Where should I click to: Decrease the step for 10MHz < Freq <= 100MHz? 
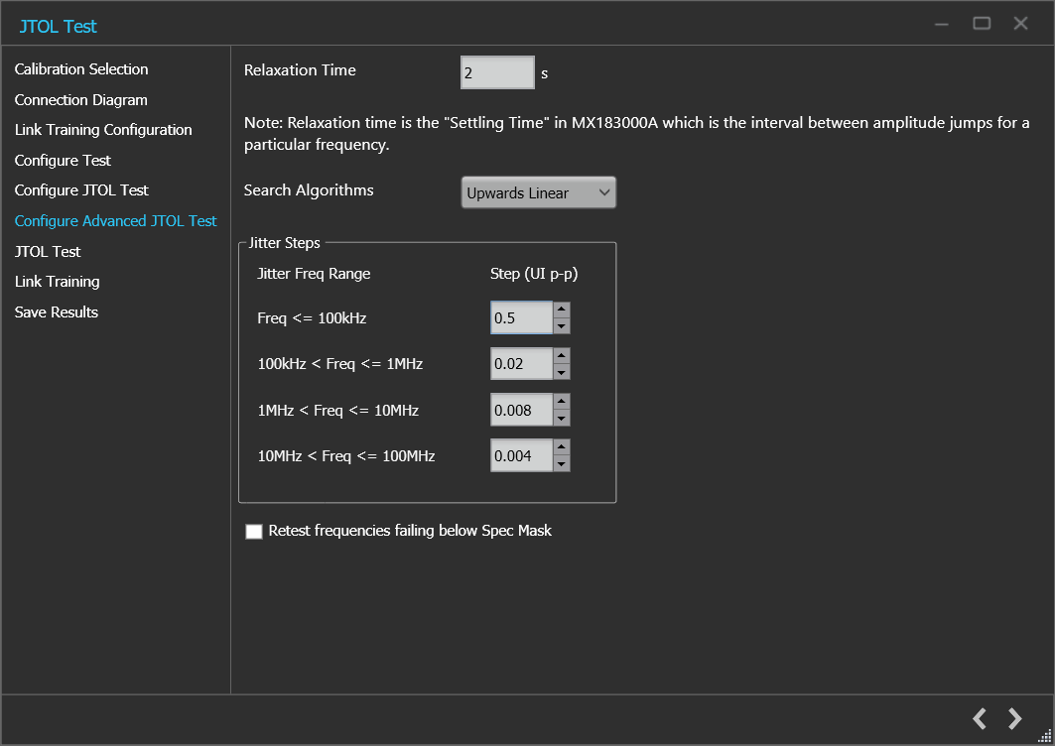(562, 462)
